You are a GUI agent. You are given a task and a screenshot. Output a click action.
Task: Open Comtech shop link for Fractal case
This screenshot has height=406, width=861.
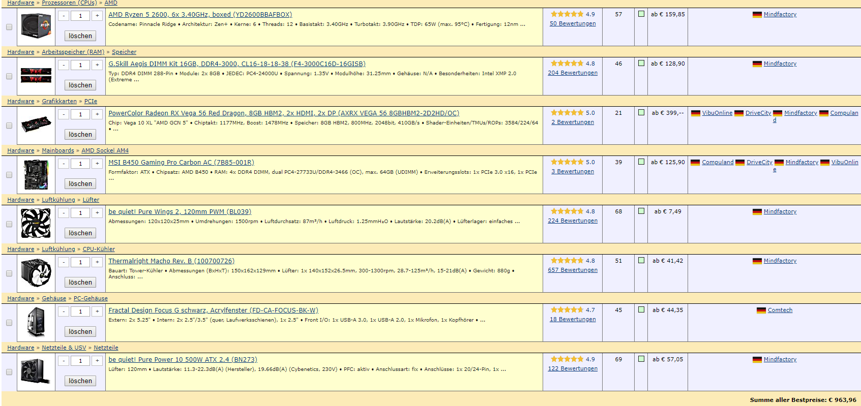coord(780,310)
